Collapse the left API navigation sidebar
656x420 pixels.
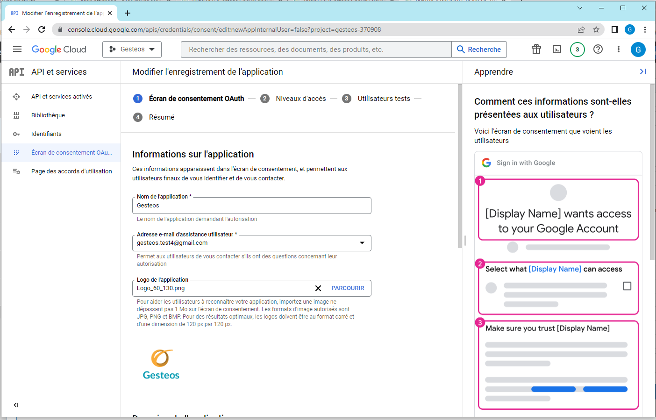16,405
